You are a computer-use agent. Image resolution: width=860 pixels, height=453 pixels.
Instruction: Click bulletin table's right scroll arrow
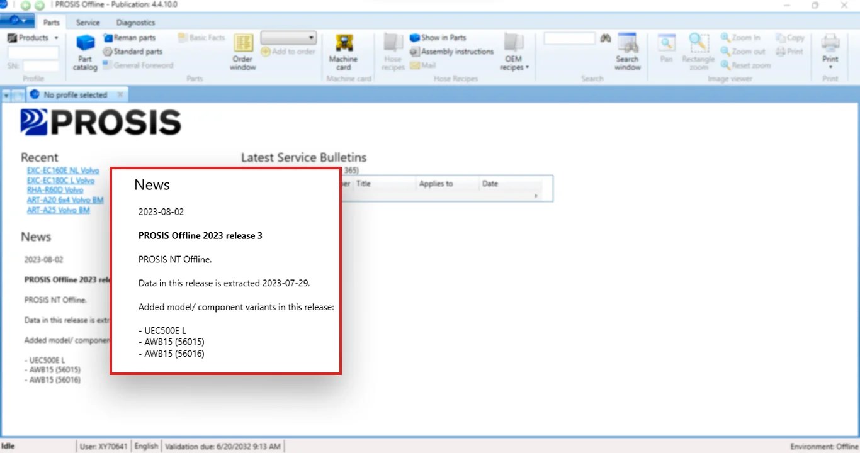[x=536, y=196]
